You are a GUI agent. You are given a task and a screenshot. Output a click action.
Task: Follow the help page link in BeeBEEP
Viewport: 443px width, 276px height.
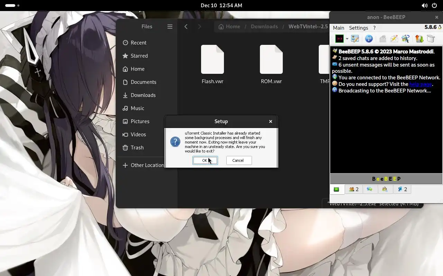(421, 84)
